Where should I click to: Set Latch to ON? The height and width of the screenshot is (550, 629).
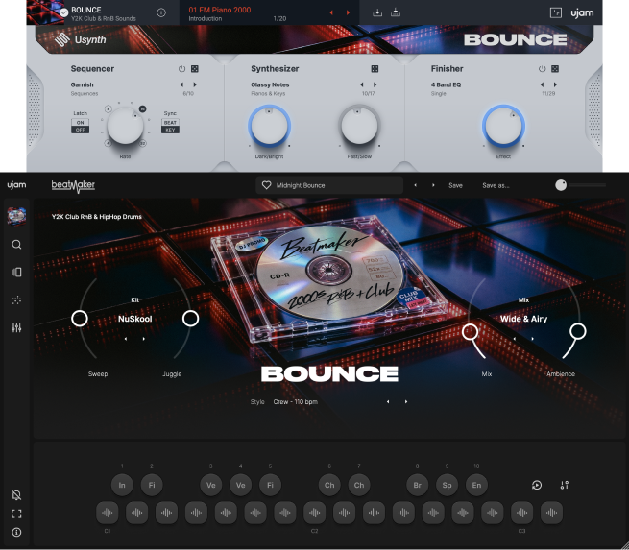click(x=81, y=122)
